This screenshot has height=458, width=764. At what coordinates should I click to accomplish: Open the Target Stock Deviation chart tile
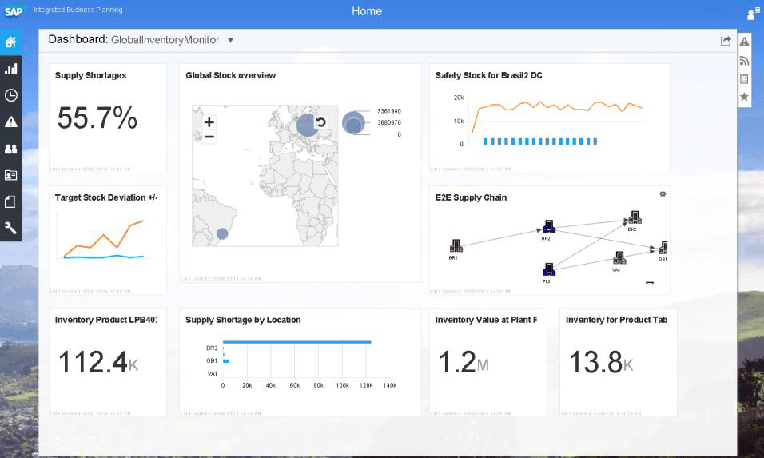(108, 241)
